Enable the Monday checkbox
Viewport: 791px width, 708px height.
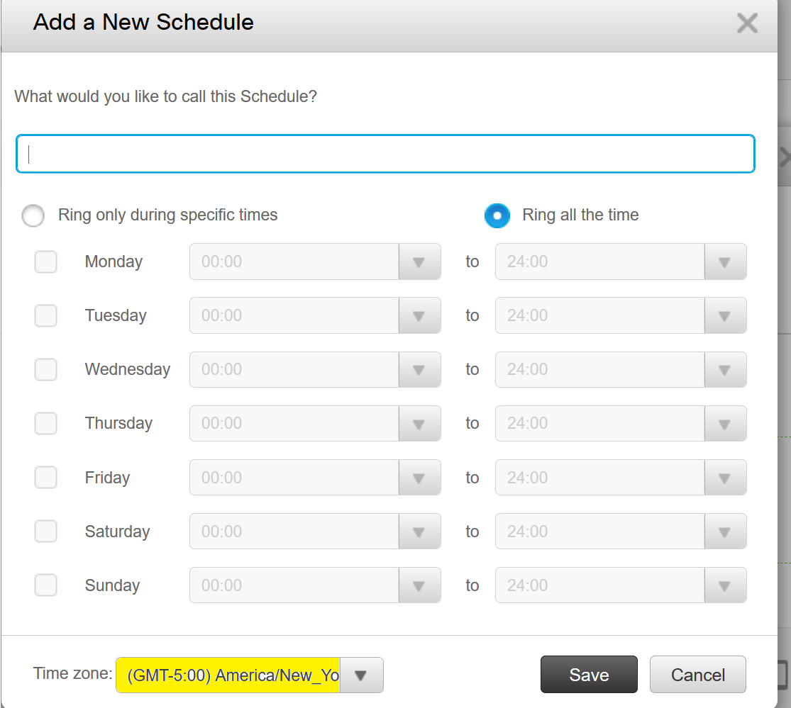pyautogui.click(x=46, y=262)
